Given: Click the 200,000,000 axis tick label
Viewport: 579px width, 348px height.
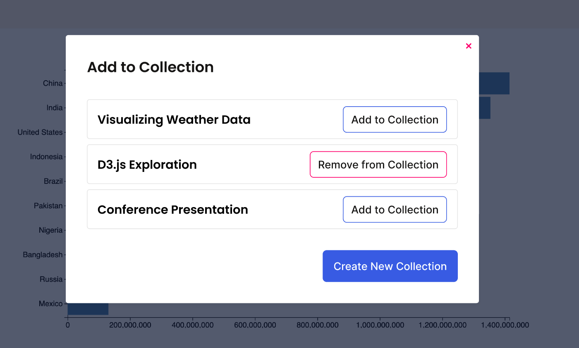Looking at the screenshot, I should pos(130,325).
